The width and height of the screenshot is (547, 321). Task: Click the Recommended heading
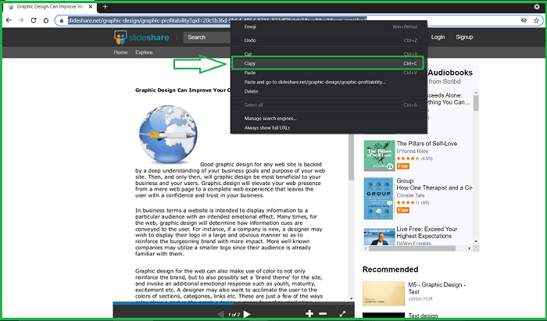coord(390,269)
